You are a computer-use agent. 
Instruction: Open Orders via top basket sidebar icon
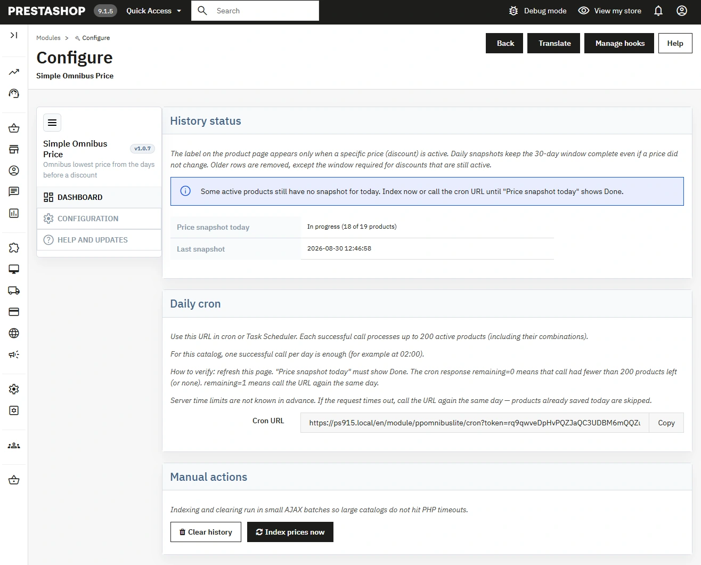pyautogui.click(x=14, y=128)
